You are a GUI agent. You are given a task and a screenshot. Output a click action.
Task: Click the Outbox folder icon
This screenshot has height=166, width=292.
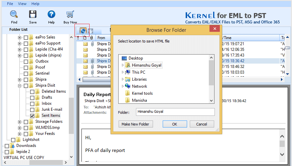coord(31,61)
